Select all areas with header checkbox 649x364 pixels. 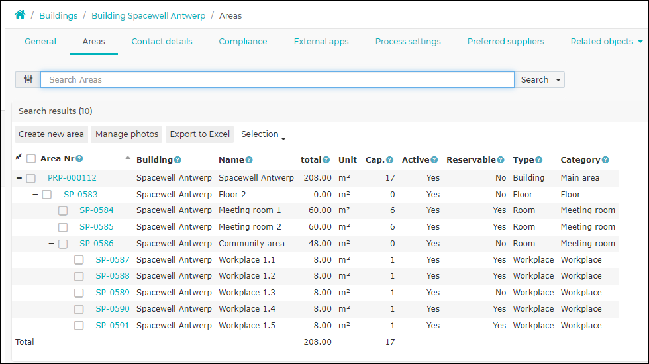point(31,159)
